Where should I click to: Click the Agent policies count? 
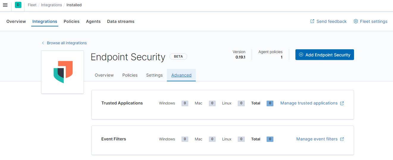[281, 57]
